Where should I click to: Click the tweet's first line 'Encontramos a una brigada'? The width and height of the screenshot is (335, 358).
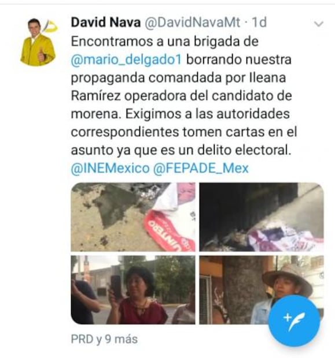pyautogui.click(x=165, y=42)
